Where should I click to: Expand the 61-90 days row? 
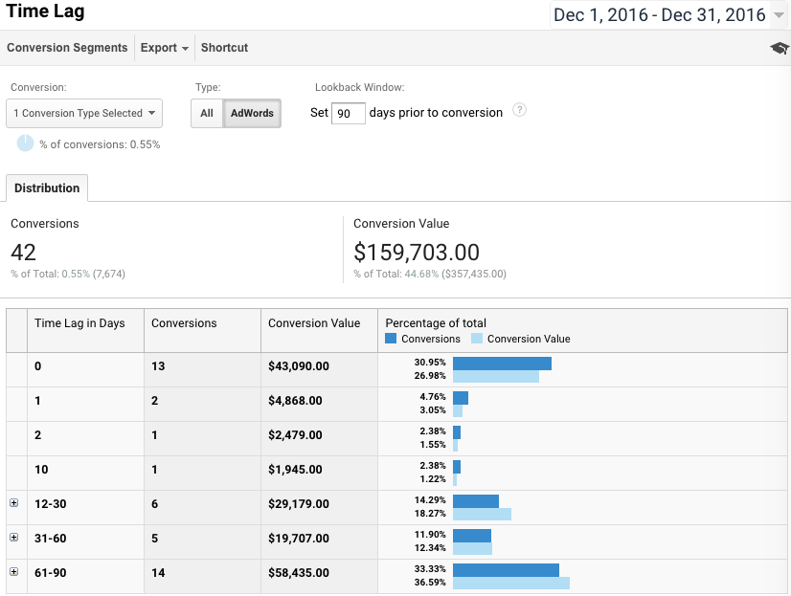click(14, 572)
